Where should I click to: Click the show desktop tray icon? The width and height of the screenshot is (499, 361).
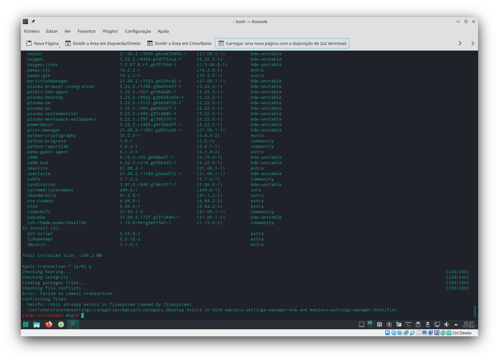(362, 324)
